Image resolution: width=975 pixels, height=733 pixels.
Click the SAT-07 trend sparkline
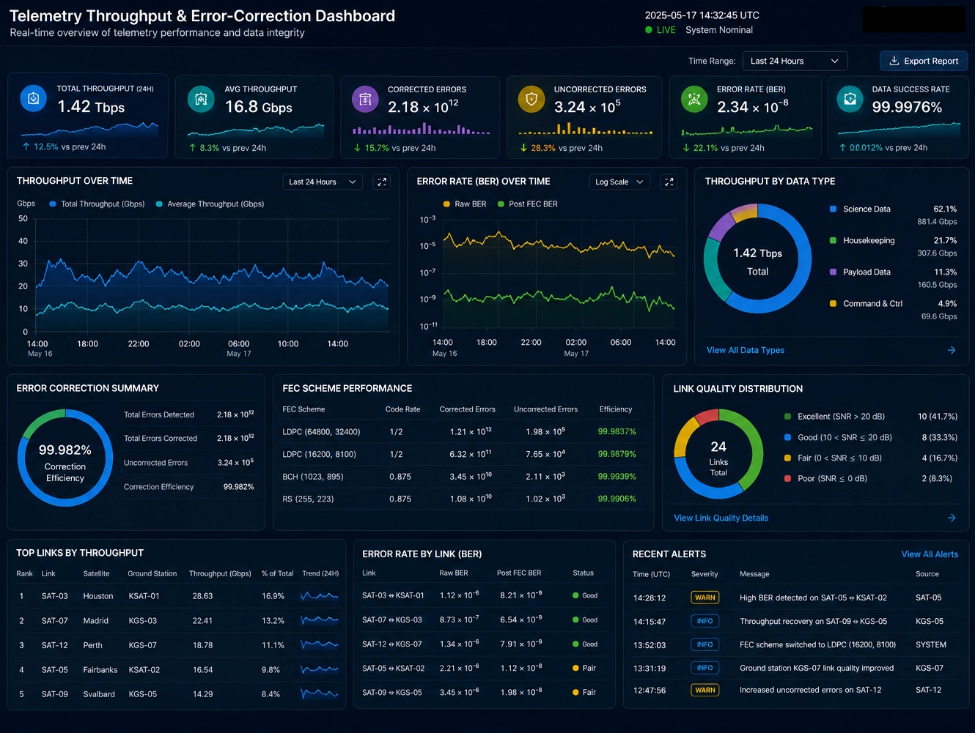320,620
